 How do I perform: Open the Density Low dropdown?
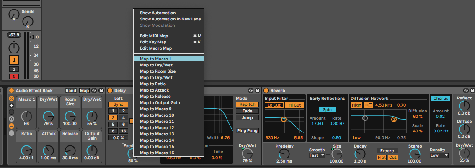439,155
